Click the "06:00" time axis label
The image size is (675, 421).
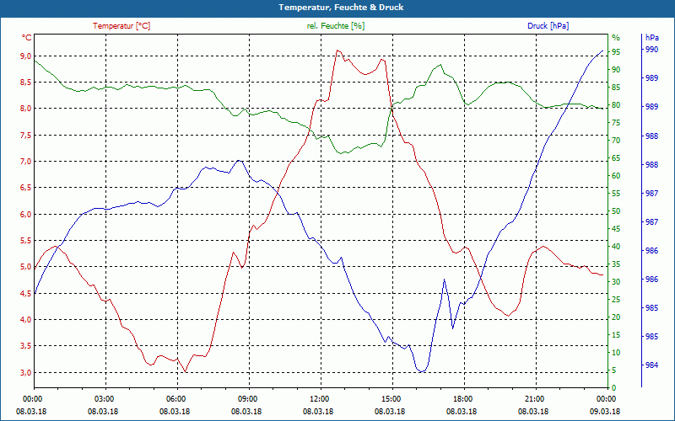point(176,398)
